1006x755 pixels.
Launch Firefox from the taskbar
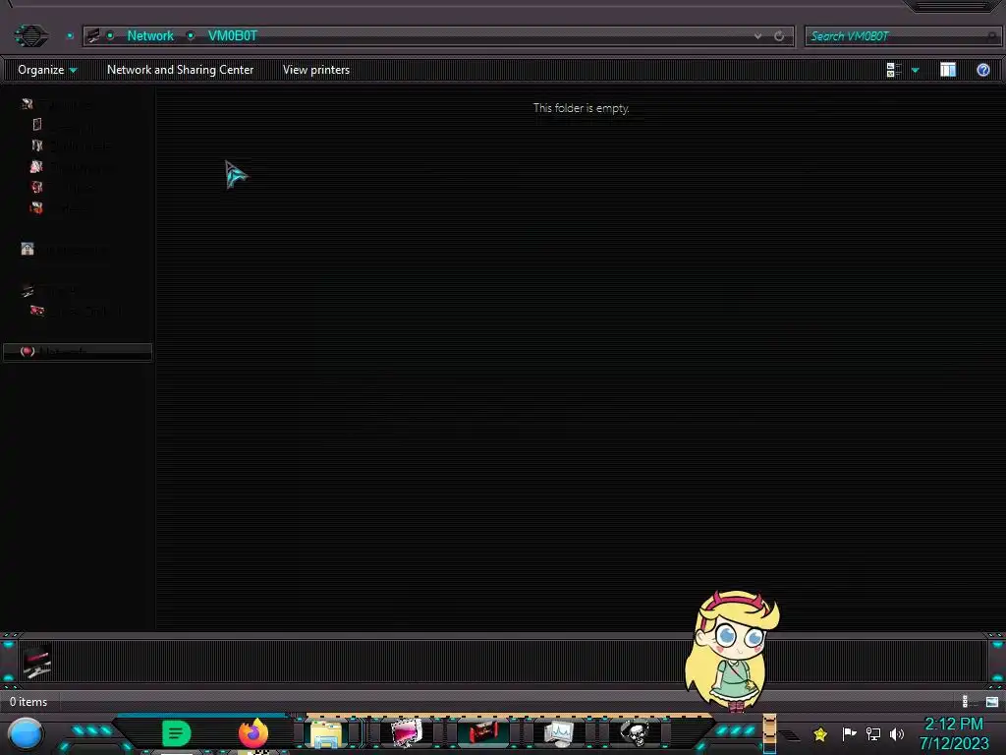pyautogui.click(x=253, y=732)
